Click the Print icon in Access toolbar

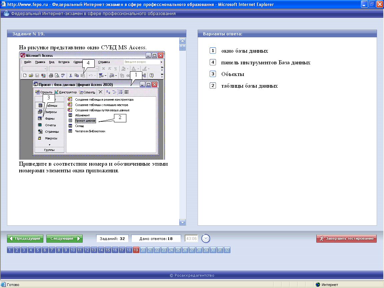click(x=51, y=75)
